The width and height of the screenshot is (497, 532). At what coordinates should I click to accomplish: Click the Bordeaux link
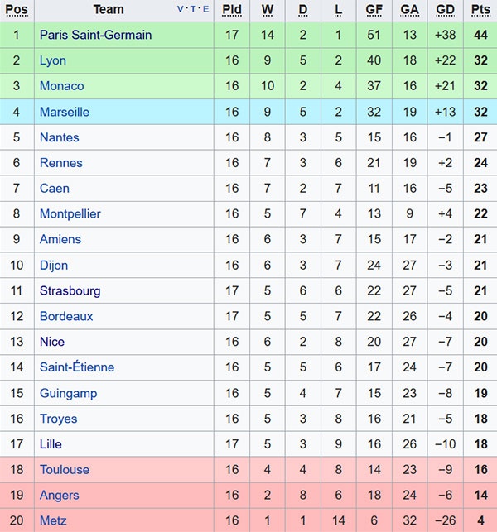click(66, 316)
